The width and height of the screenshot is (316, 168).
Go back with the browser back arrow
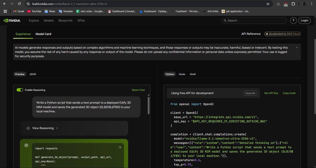[x=4, y=4]
